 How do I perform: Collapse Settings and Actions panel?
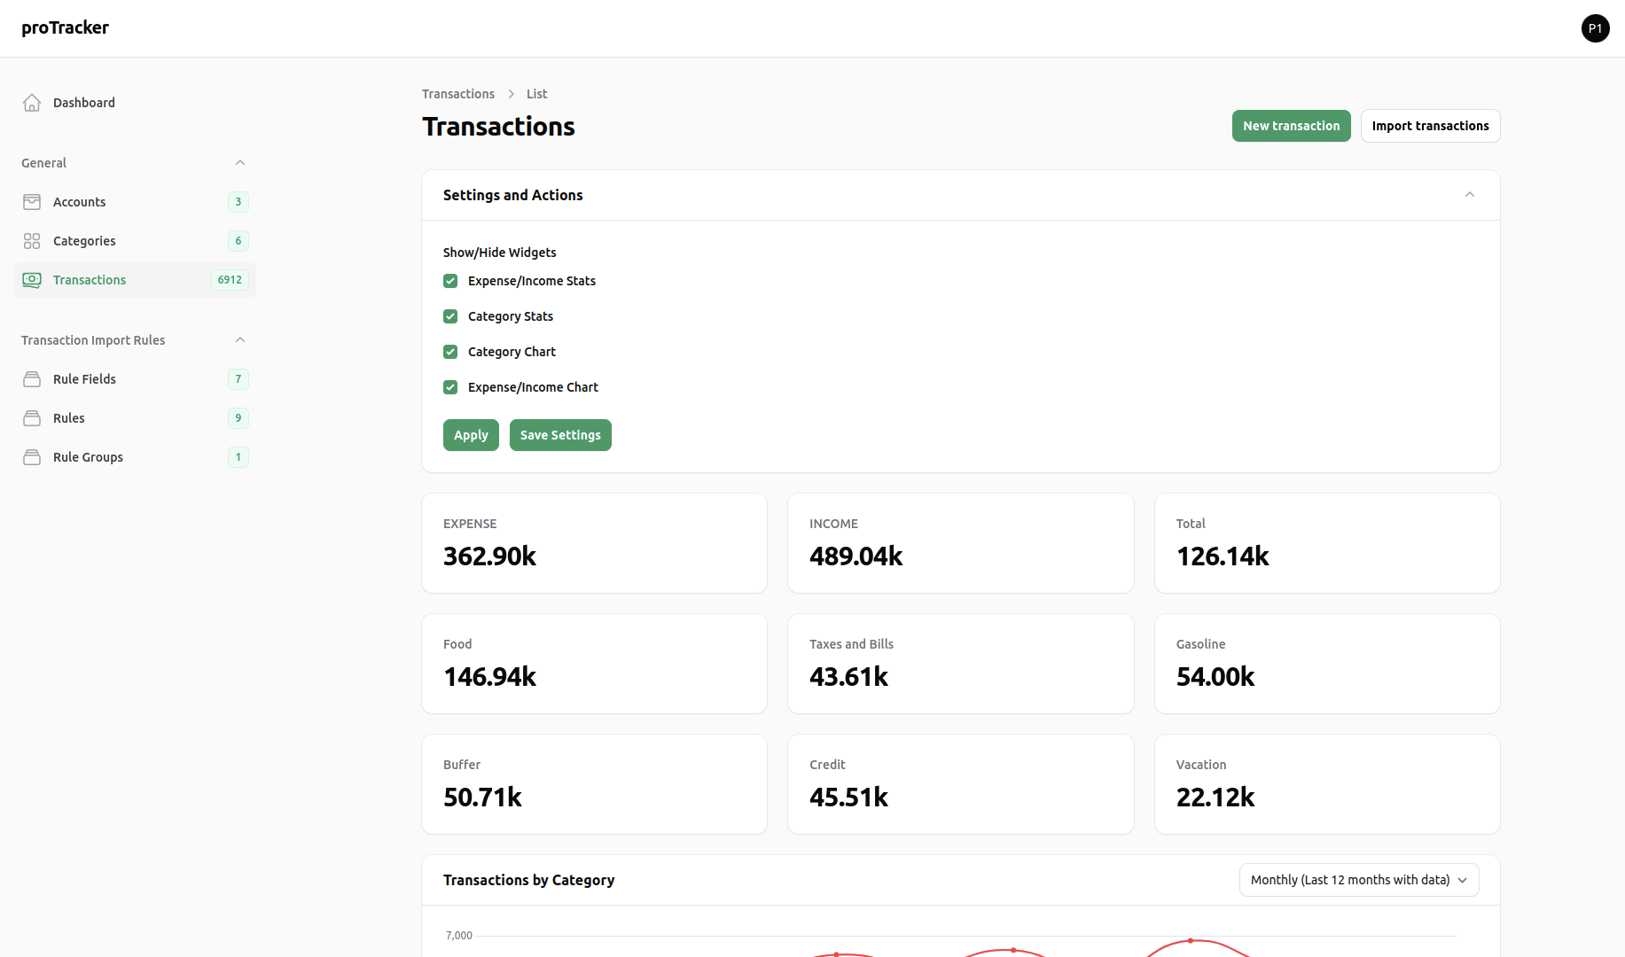click(x=1469, y=195)
